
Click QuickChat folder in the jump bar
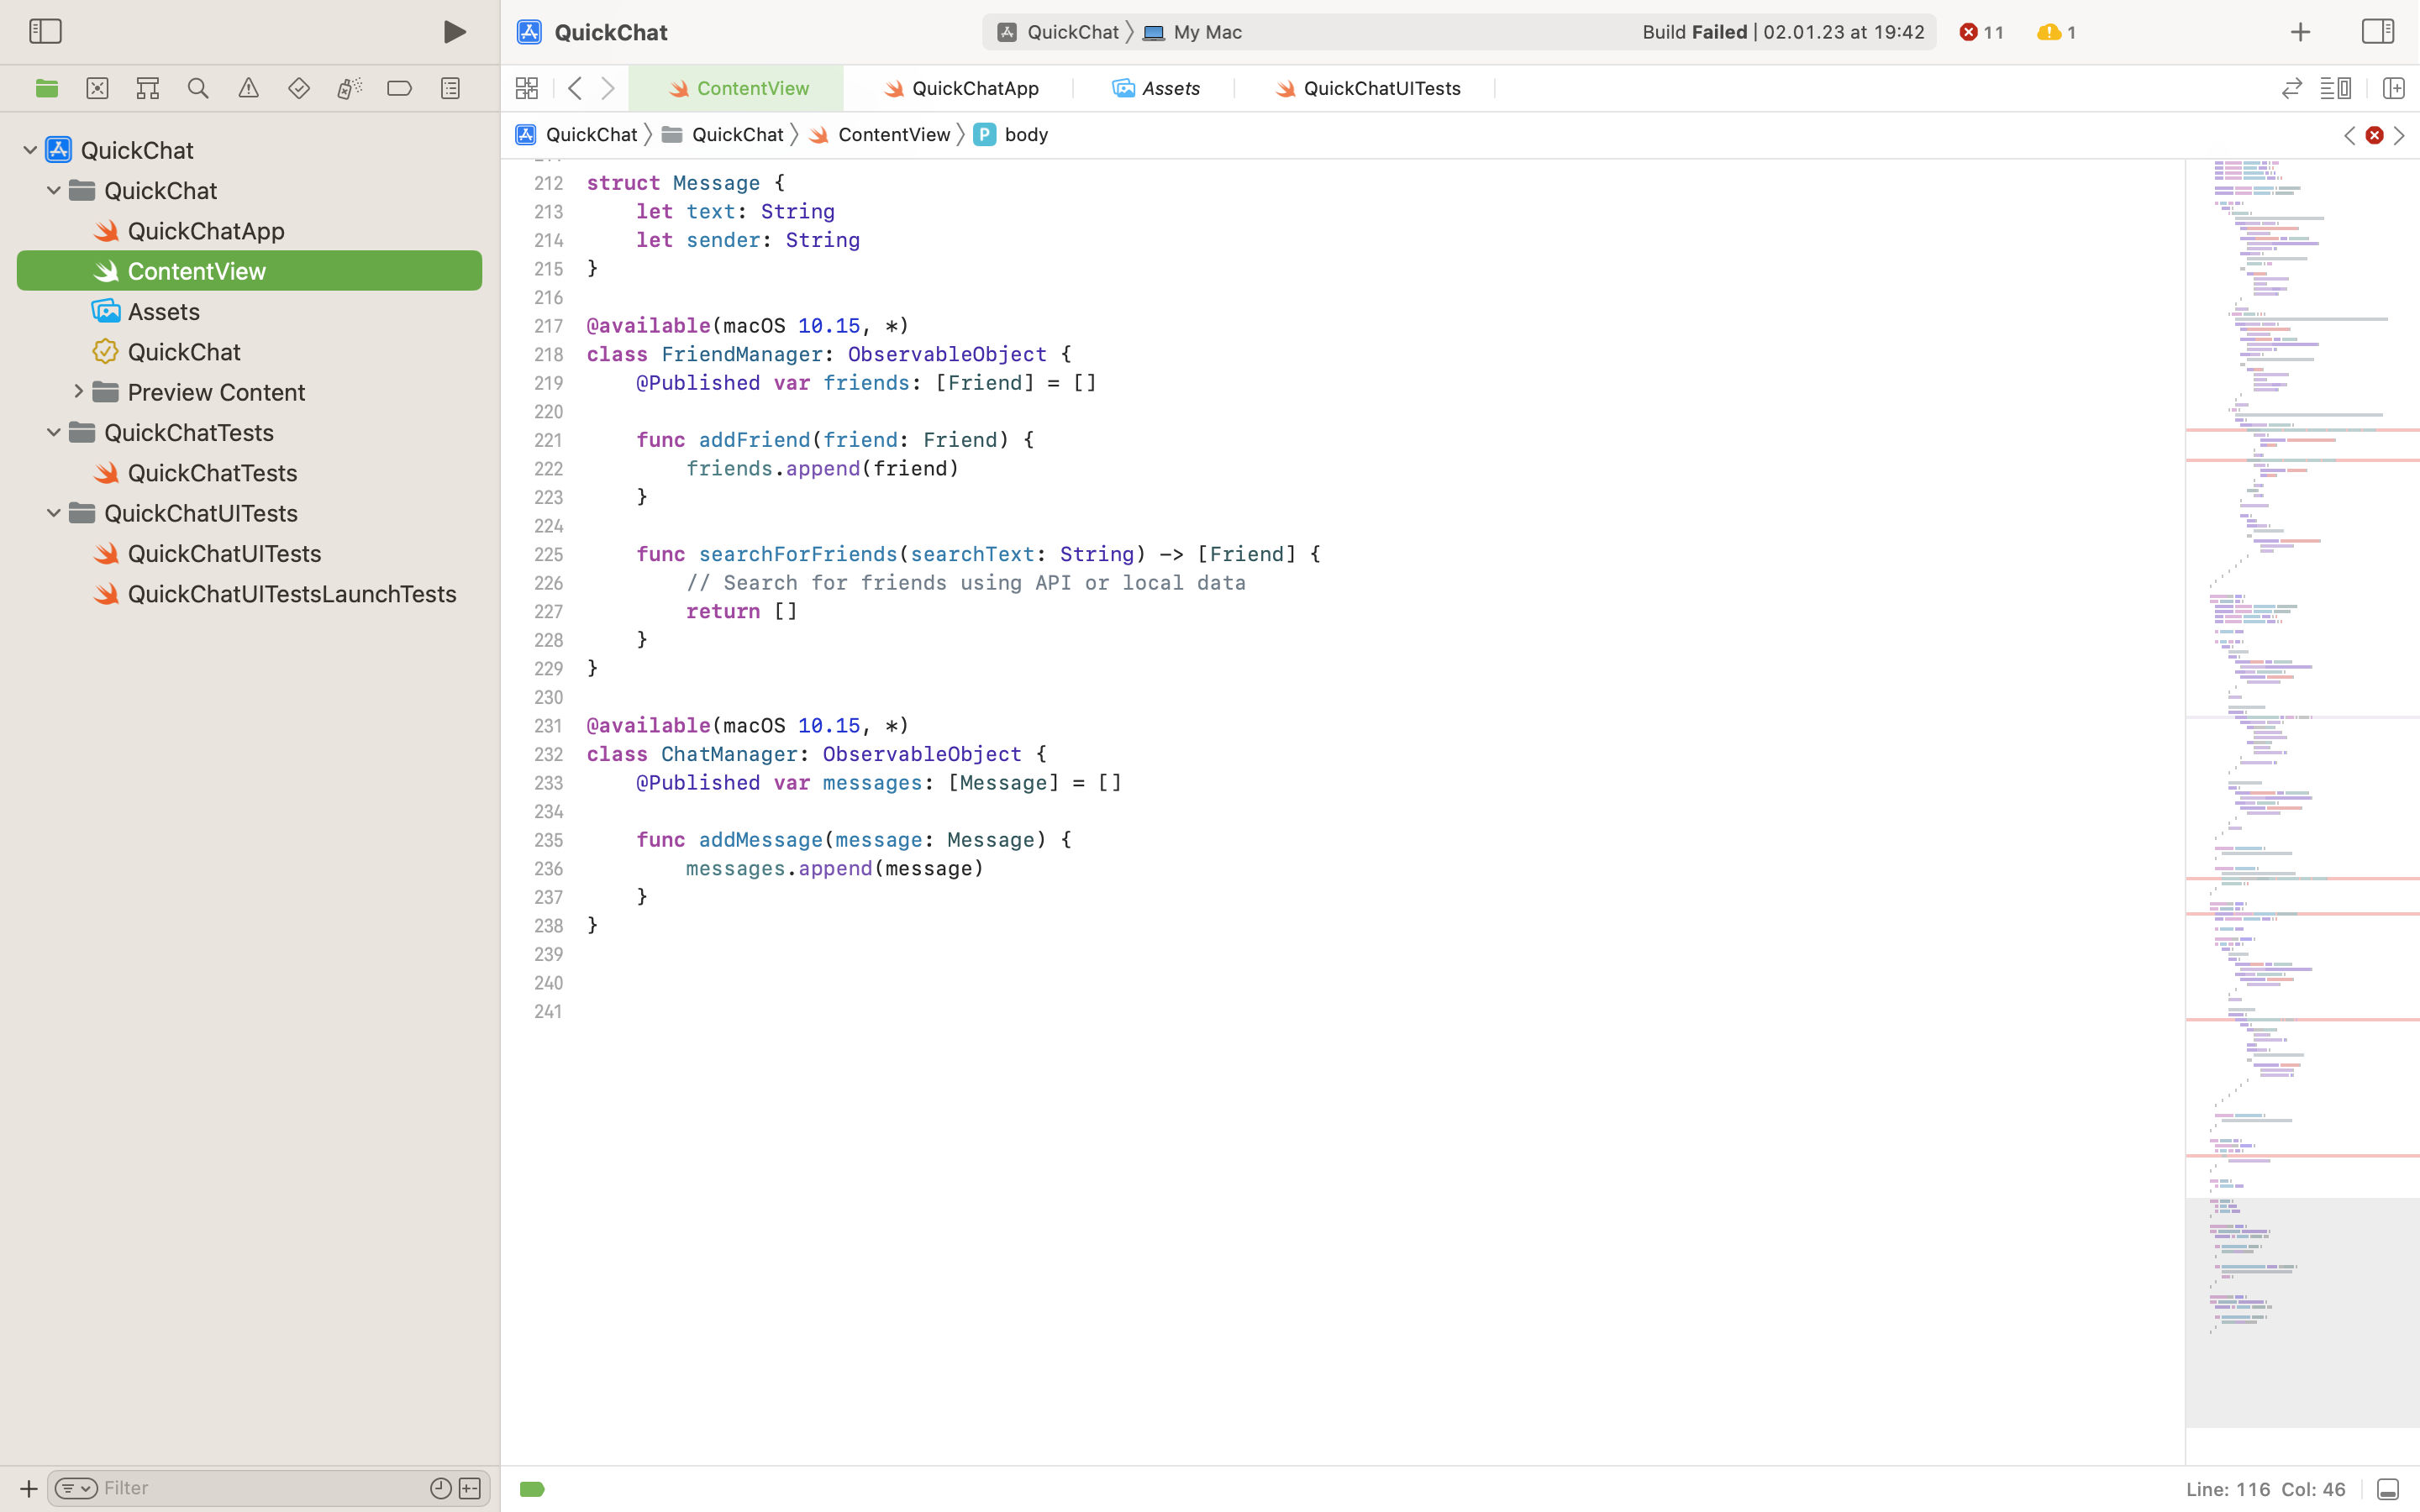point(723,134)
